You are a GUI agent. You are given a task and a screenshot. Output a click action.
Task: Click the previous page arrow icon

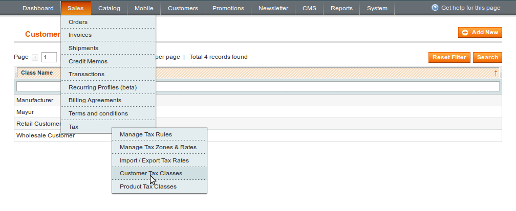pyautogui.click(x=35, y=58)
